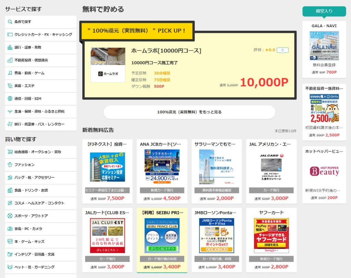This screenshot has width=351, height=278.
Task: Select コスメ・ヘルスケア・コンタクト category
Action: pyautogui.click(x=40, y=203)
